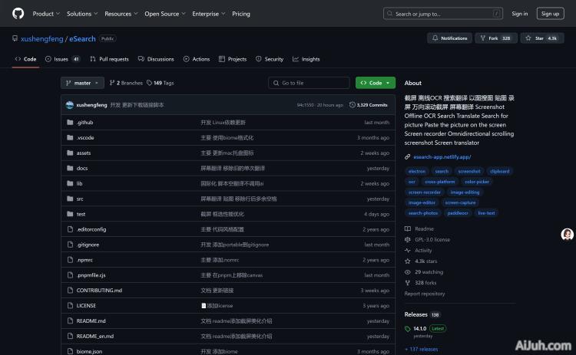Open the .github folder
This screenshot has height=355, width=576.
coord(84,123)
